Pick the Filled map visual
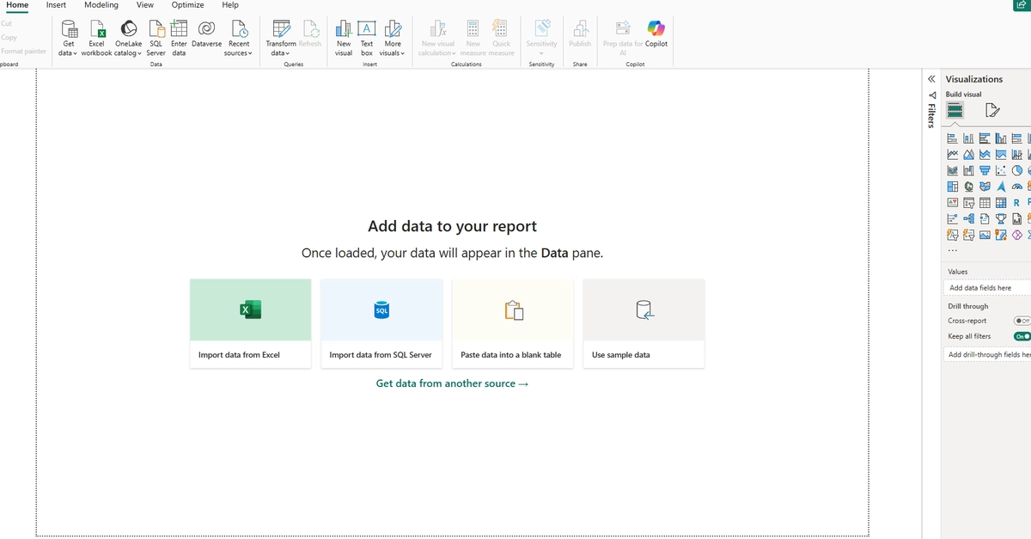 985,187
